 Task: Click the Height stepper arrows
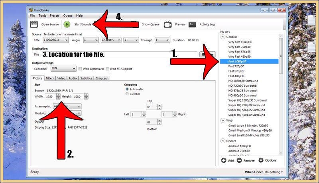pyautogui.click(x=86, y=96)
